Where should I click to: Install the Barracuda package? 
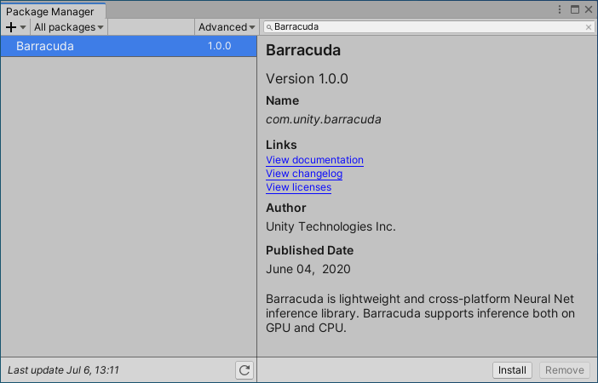click(512, 370)
